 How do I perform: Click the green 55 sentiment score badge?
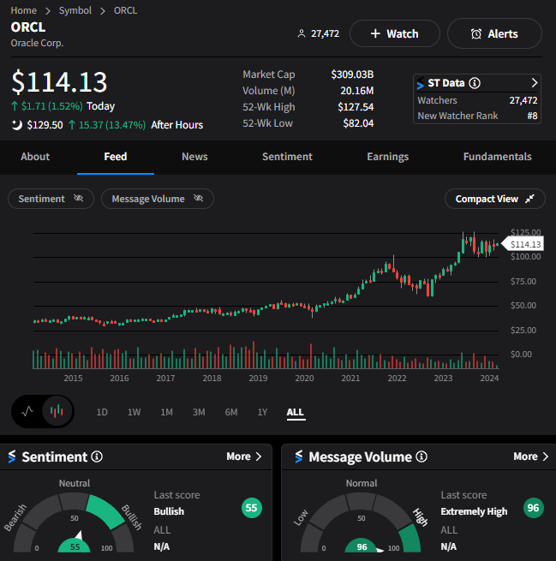[252, 508]
